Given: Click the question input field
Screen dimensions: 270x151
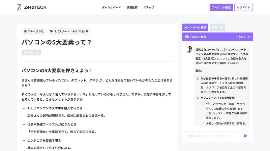Looking at the screenshot, I should coord(213,136).
